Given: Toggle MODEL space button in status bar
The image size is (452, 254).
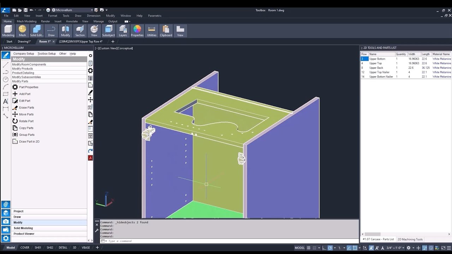Looking at the screenshot, I should pyautogui.click(x=299, y=248).
